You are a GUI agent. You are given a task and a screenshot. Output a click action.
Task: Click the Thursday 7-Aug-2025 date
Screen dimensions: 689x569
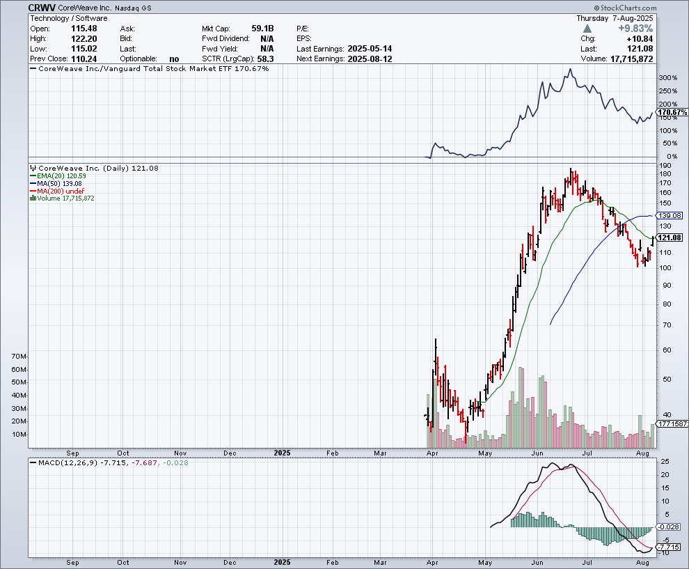pyautogui.click(x=615, y=18)
